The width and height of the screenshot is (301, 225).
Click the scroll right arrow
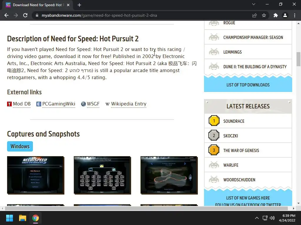294,208
